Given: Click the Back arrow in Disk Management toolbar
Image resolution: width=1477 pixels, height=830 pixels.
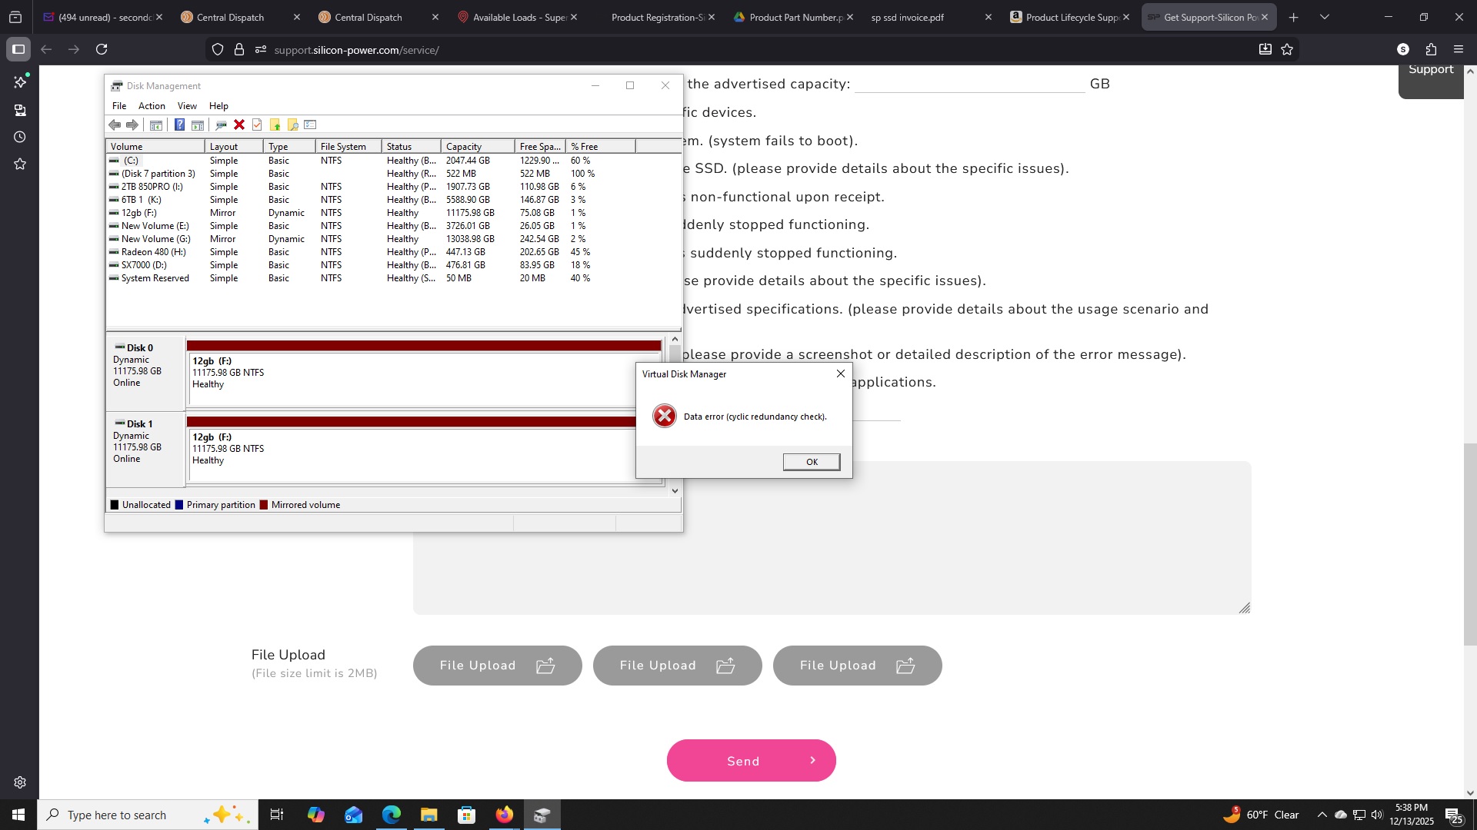Looking at the screenshot, I should coord(115,124).
